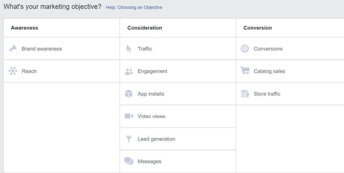Viewport: 344px width, 173px height.
Task: Pick the Lead generation objective text
Action: tap(156, 139)
